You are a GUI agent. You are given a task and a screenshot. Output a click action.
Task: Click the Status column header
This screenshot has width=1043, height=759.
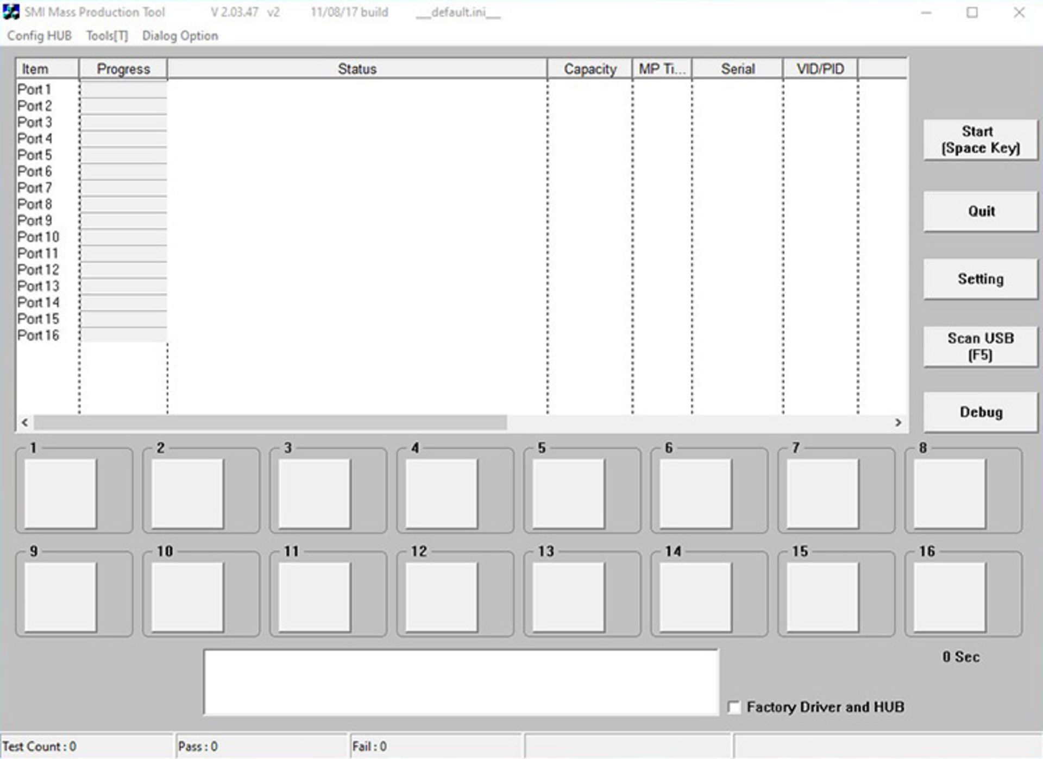(357, 69)
